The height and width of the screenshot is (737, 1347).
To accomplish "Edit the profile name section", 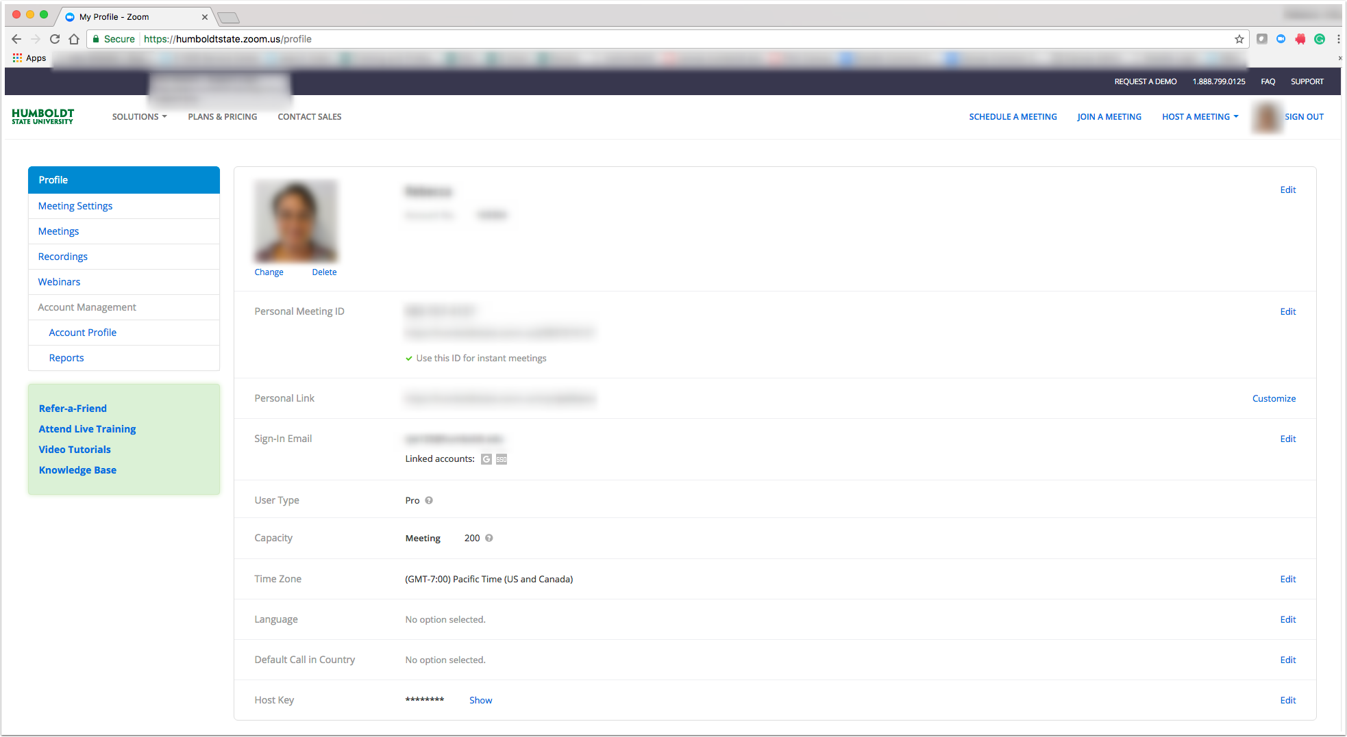I will pos(1288,190).
